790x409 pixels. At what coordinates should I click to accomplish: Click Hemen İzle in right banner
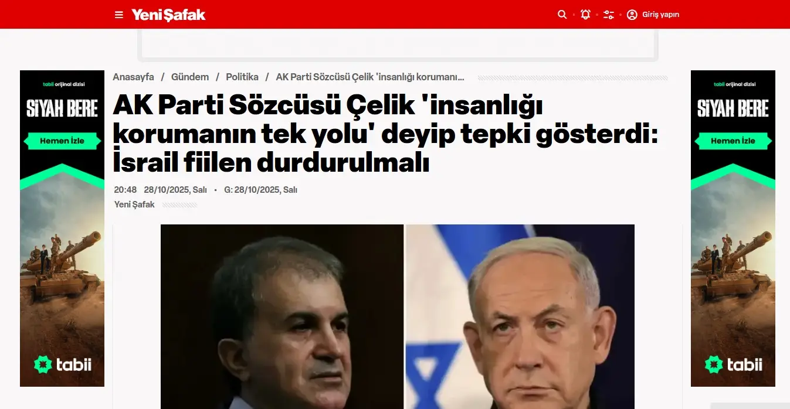point(733,141)
